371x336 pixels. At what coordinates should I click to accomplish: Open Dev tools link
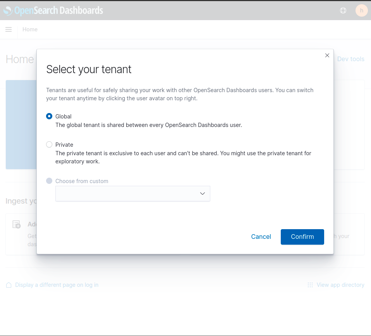(x=350, y=59)
